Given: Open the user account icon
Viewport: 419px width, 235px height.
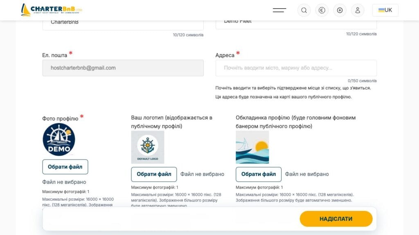Looking at the screenshot, I should (x=358, y=10).
